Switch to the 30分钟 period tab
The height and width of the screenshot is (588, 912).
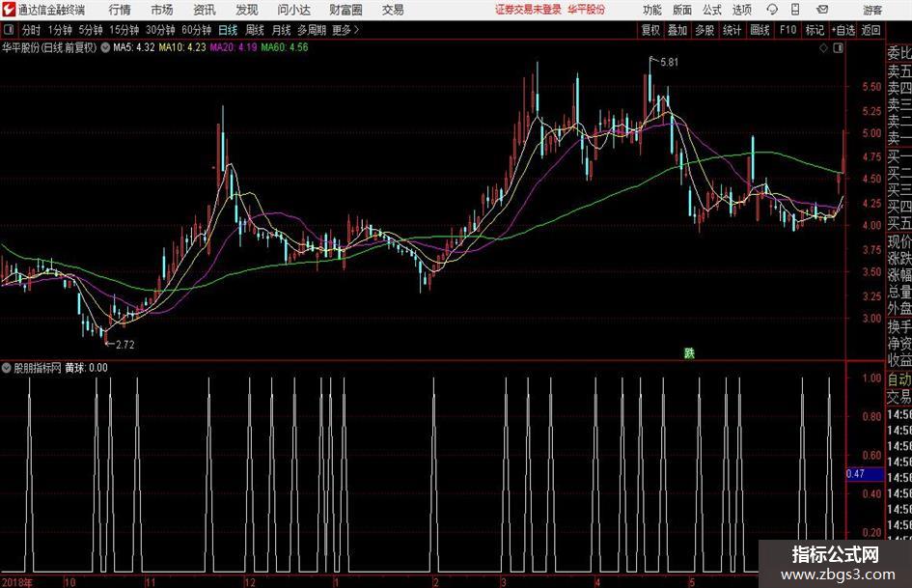160,30
